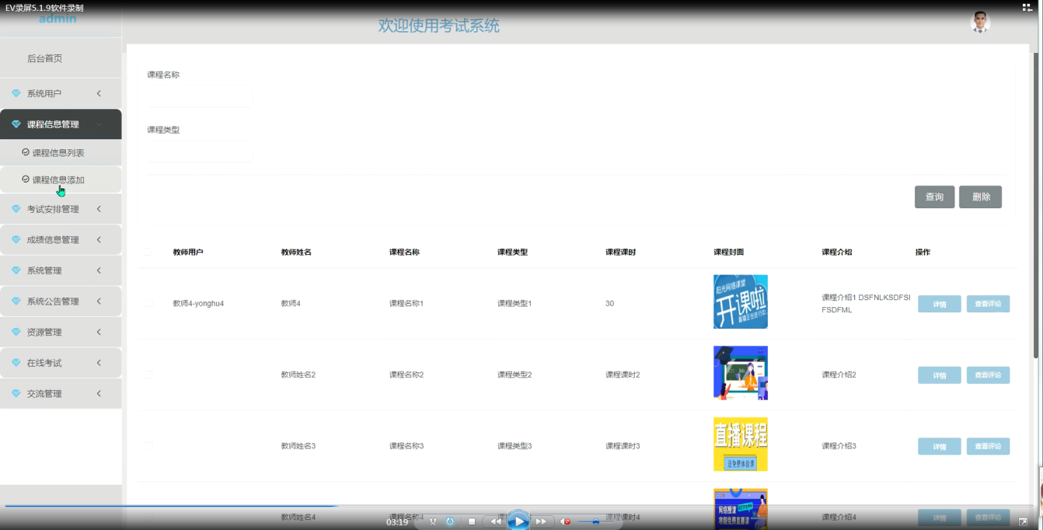Screen dimensions: 1043x530
Task: Play the recorded video
Action: coord(518,521)
